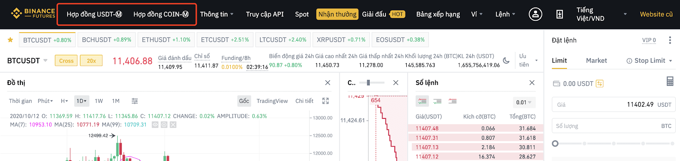Click the download app icon in header
This screenshot has width=680, height=161.
pos(560,14)
